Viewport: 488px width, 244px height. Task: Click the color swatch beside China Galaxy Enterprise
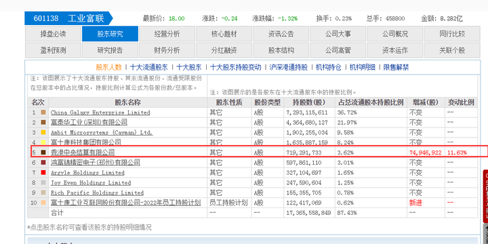click(43, 113)
